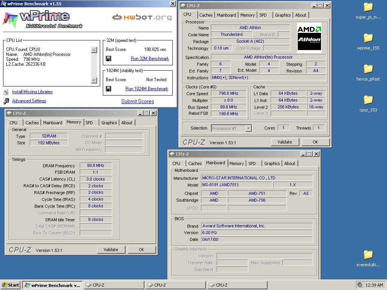Viewport: 387px width, 290px height.
Task: Click the save icon beside Run 32M Benchmark
Action: click(x=108, y=59)
